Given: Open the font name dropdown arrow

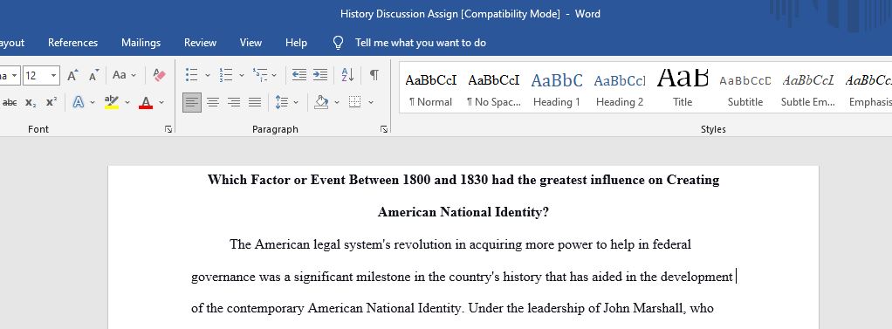Looking at the screenshot, I should pos(14,75).
